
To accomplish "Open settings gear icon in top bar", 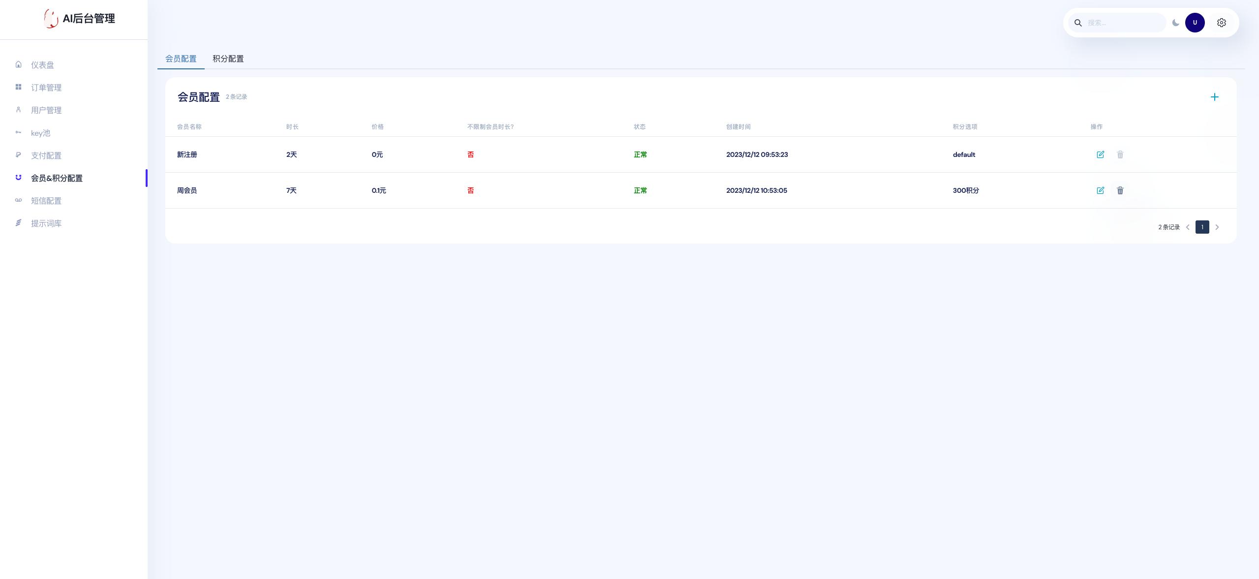I will pos(1221,23).
